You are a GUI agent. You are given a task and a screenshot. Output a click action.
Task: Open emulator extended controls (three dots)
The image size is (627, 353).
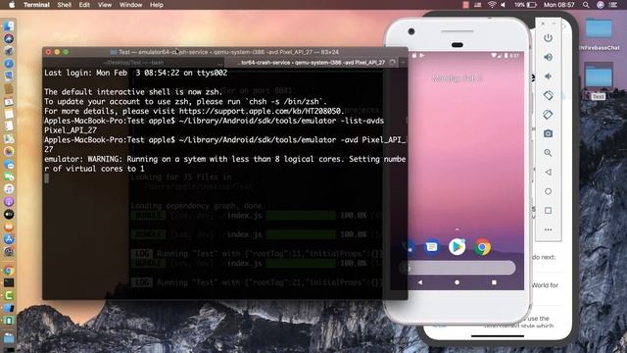(548, 229)
